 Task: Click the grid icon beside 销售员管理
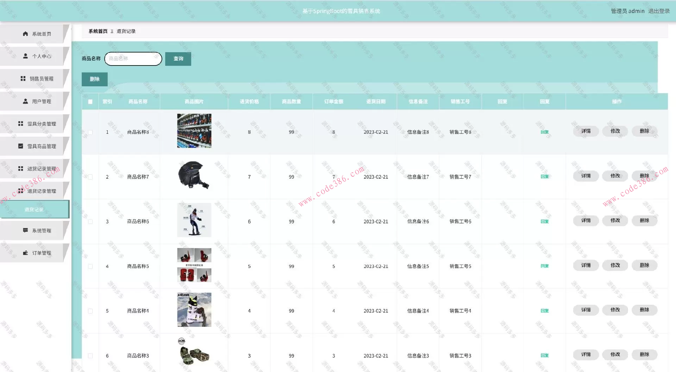pos(23,79)
